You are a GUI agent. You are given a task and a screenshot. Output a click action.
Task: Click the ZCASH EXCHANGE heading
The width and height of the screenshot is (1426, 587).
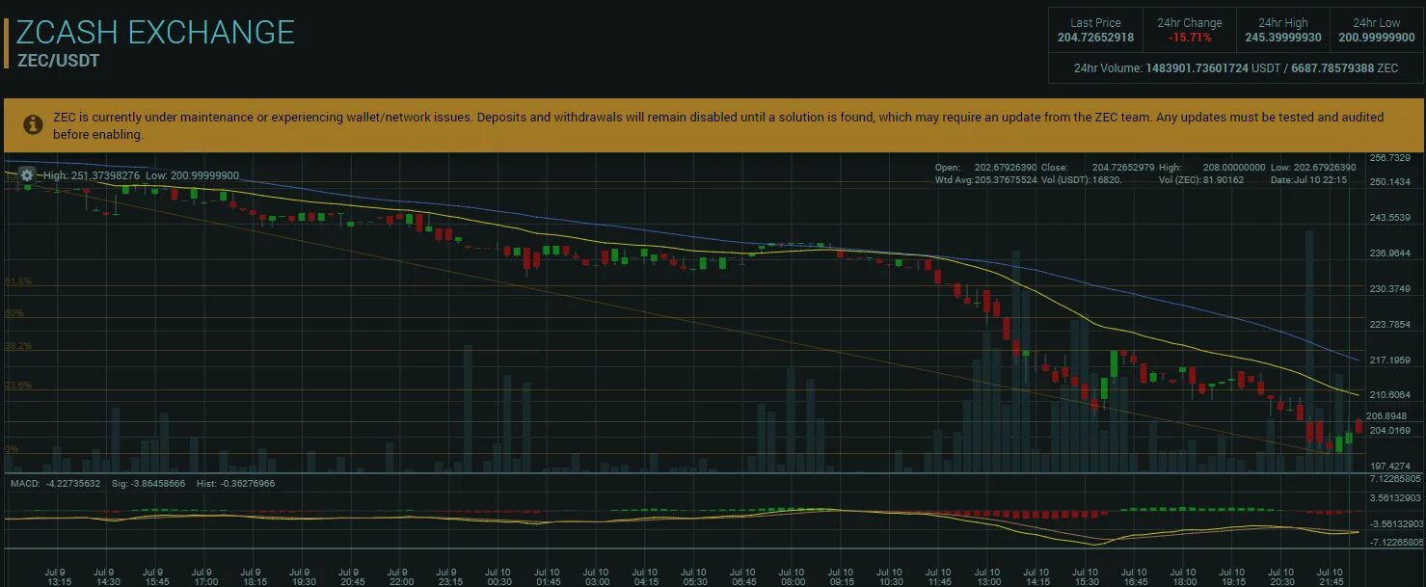coord(155,32)
